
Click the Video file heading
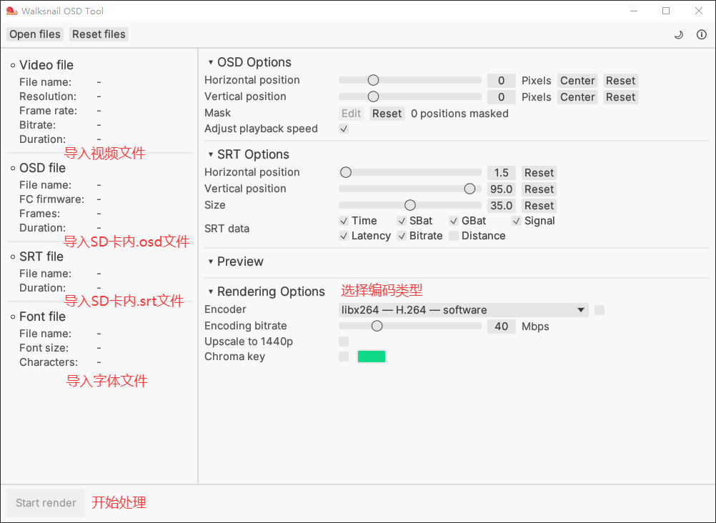point(46,65)
